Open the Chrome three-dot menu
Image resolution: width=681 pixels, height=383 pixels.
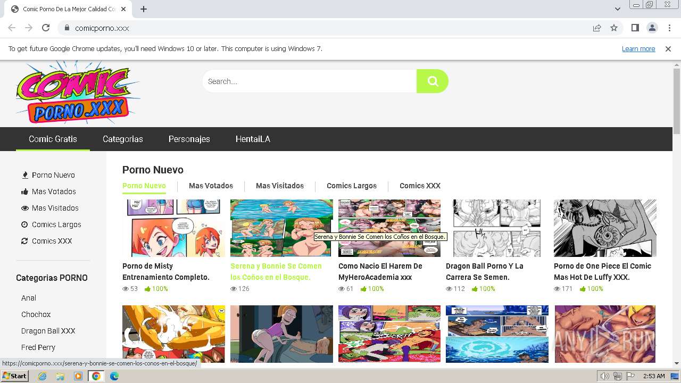pyautogui.click(x=669, y=28)
